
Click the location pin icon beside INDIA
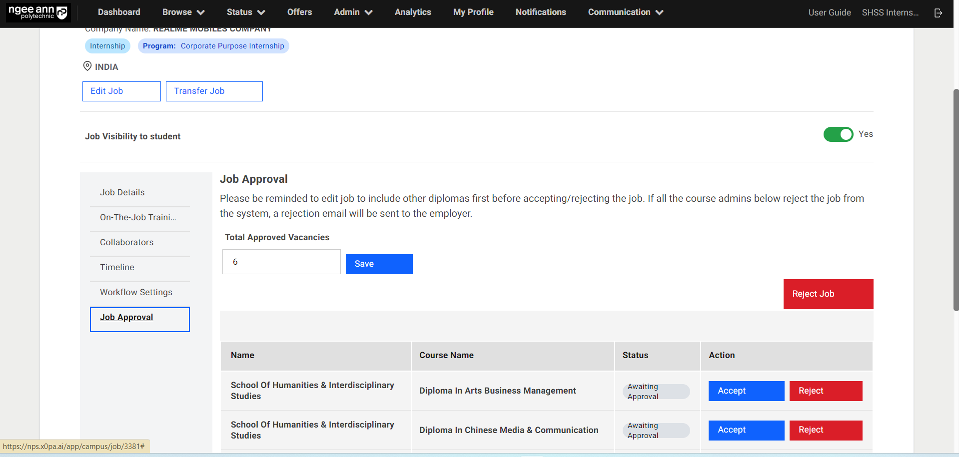[87, 66]
